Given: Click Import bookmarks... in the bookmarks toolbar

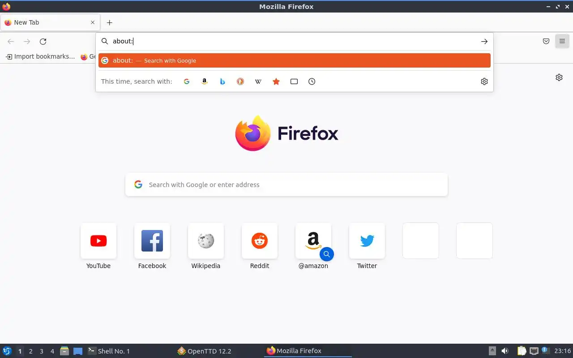Looking at the screenshot, I should pos(40,56).
